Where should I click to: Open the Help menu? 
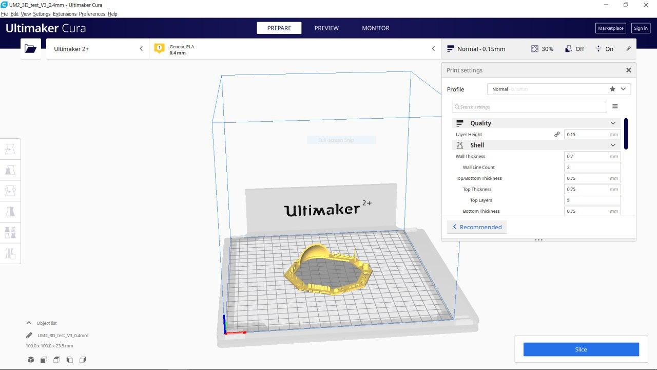(x=112, y=14)
